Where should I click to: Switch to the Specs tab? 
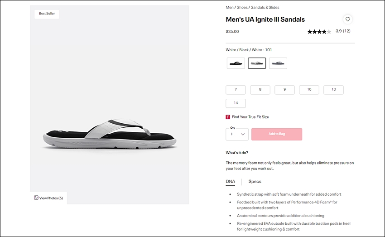tap(255, 182)
